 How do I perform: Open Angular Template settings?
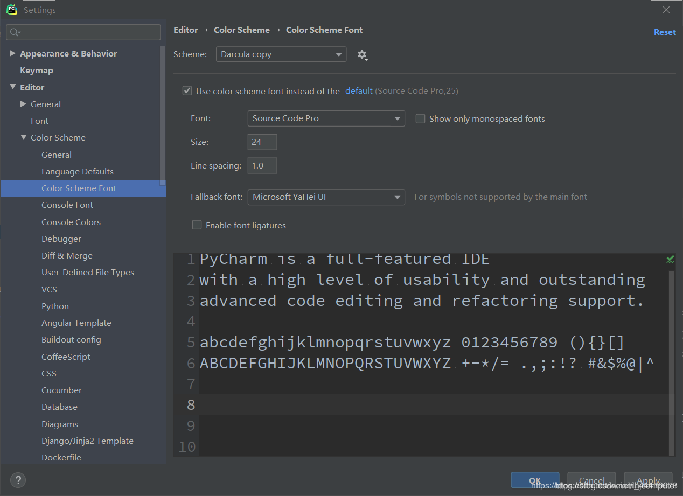76,323
